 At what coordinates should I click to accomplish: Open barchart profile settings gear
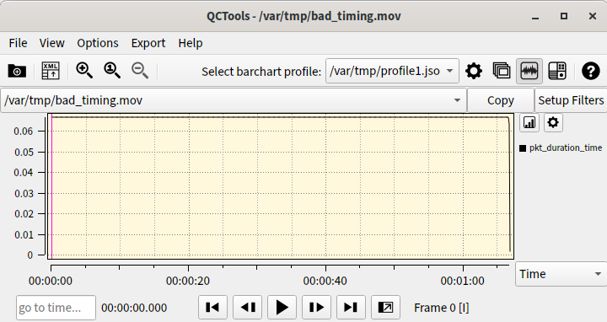(474, 71)
